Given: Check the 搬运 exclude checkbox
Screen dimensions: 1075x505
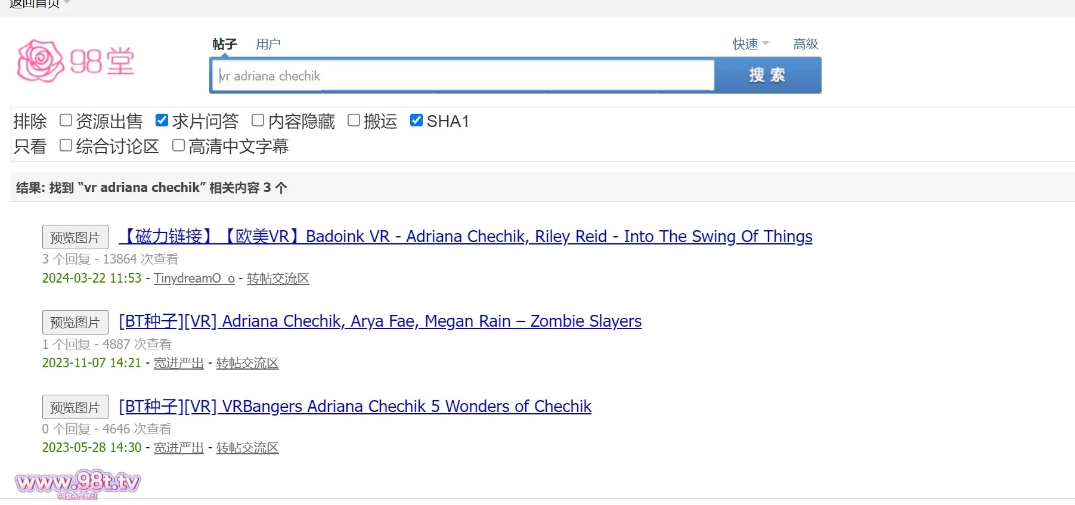Looking at the screenshot, I should [354, 120].
